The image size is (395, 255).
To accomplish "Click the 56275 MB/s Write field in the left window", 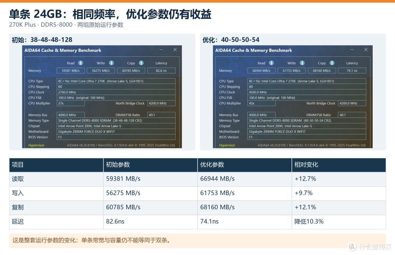I will [101, 71].
